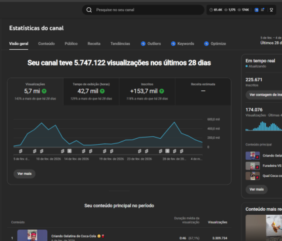Switch to the Visão geral tab

[18, 44]
